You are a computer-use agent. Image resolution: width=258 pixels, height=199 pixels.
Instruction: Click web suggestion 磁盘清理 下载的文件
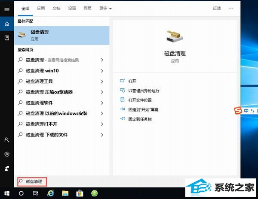click(47, 135)
